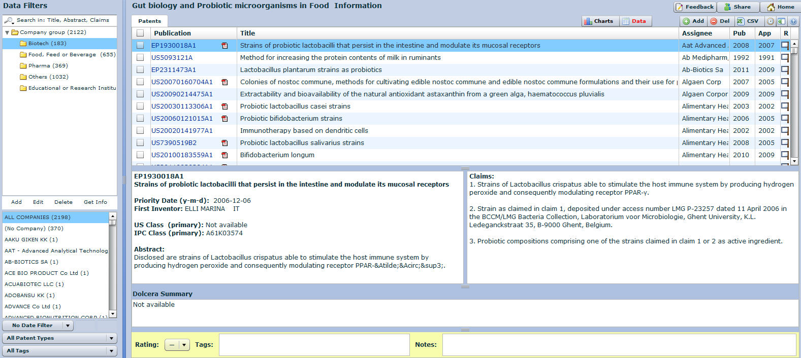Switch to the Charts view
The width and height of the screenshot is (801, 358).
[598, 21]
